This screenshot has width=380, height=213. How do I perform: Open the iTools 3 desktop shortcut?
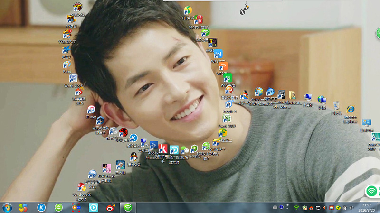tap(229, 104)
